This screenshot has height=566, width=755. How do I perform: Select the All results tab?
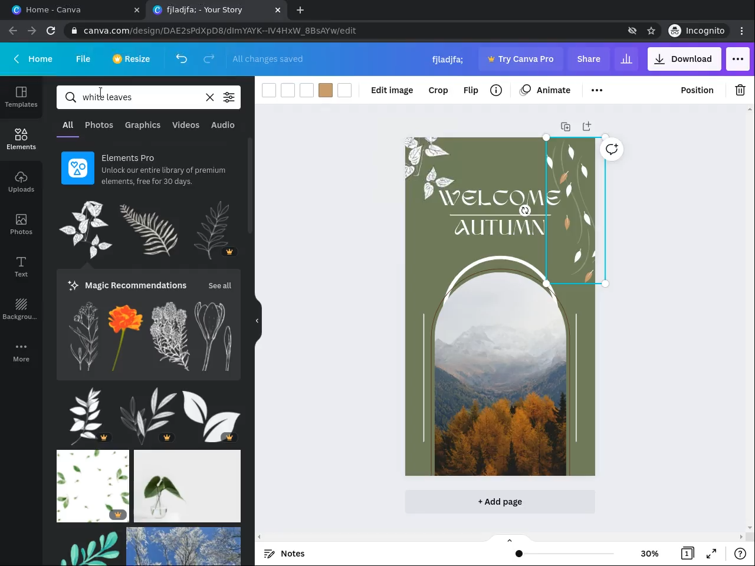(68, 125)
